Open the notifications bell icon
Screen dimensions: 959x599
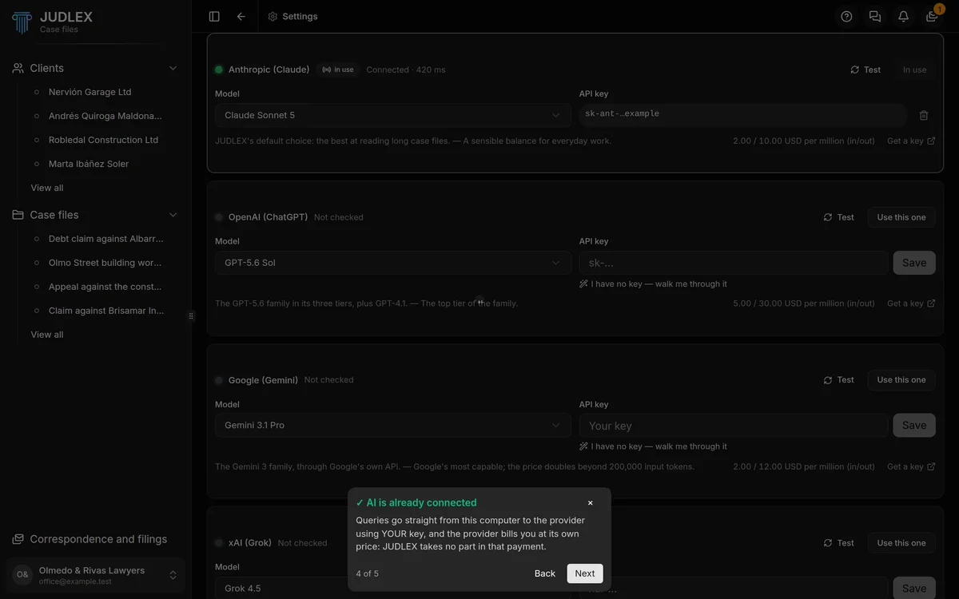coord(903,16)
